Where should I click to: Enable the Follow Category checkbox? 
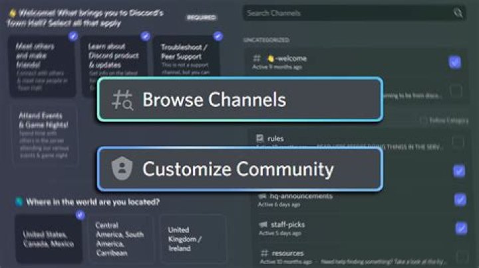click(x=423, y=121)
